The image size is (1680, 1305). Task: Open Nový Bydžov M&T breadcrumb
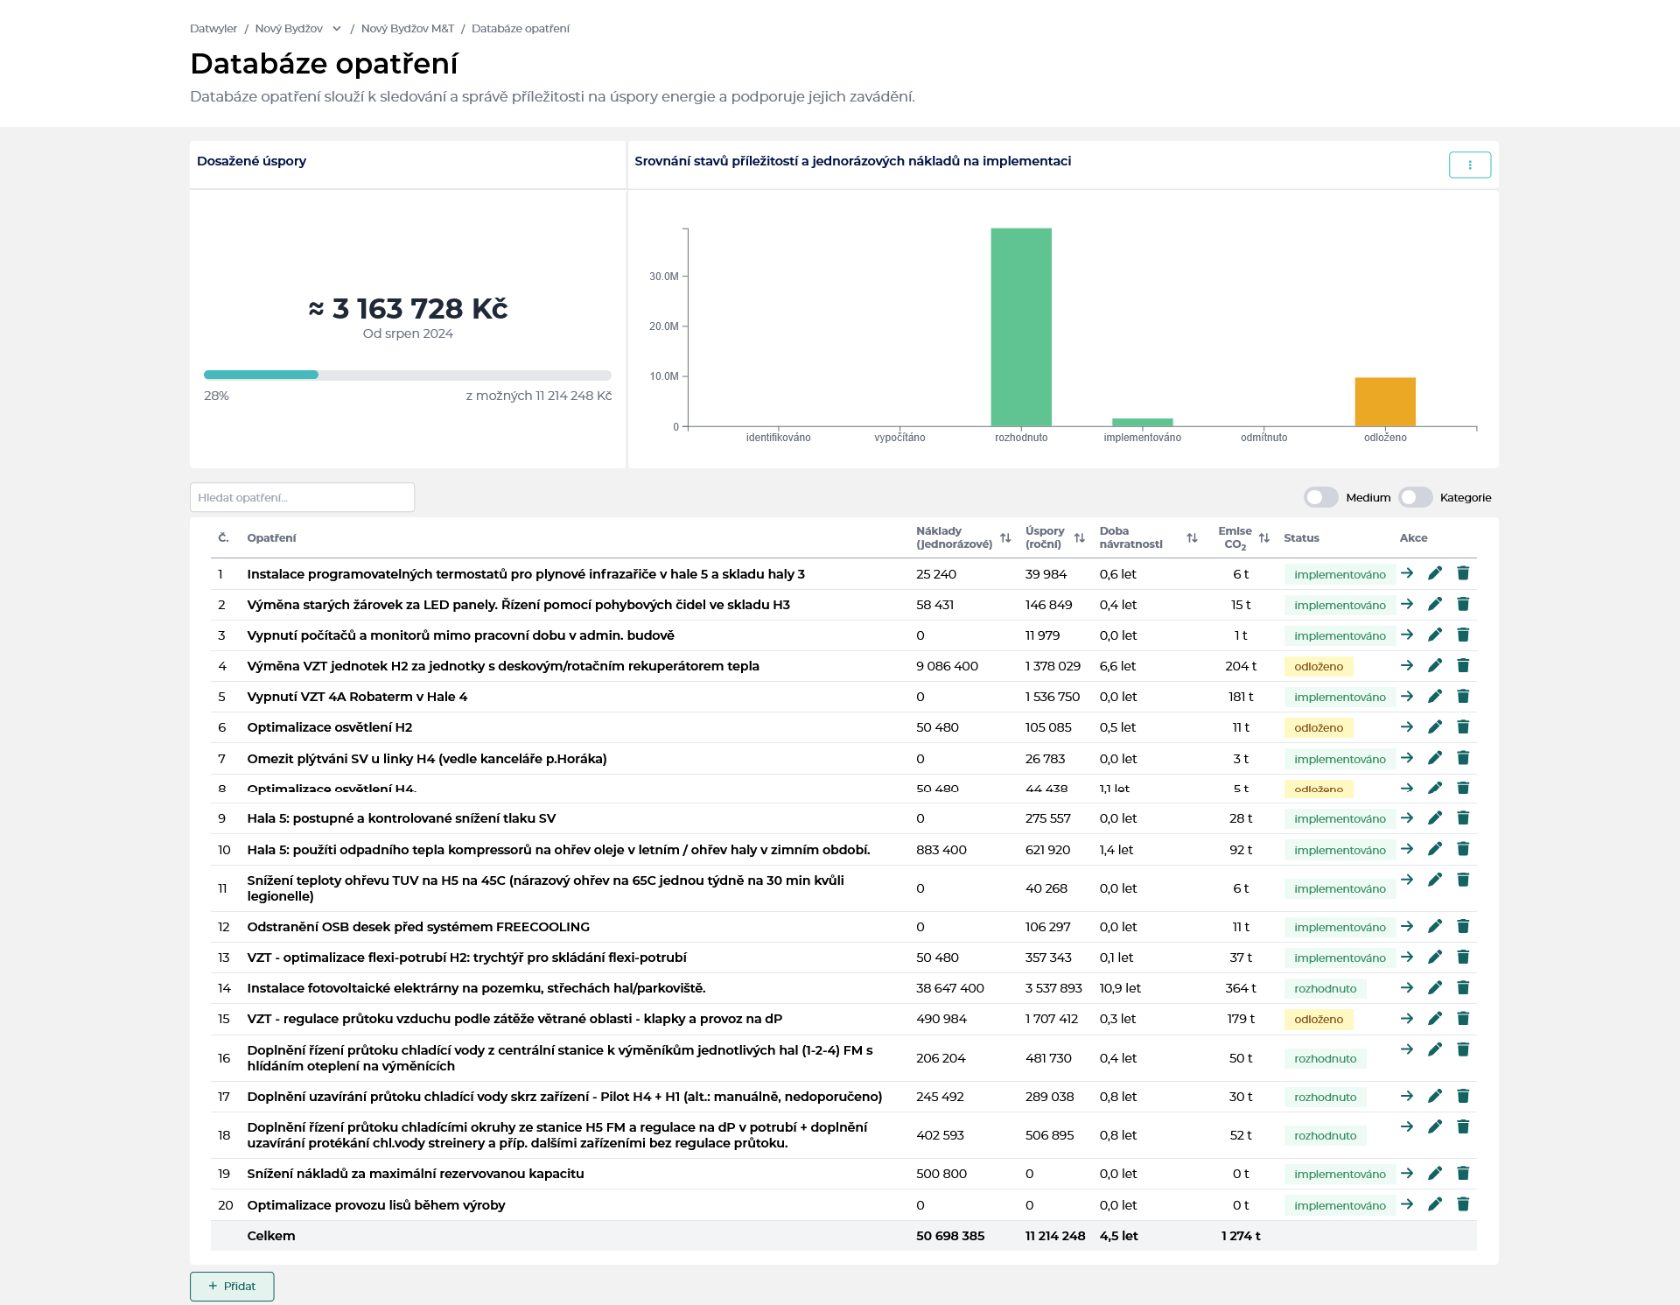click(408, 29)
